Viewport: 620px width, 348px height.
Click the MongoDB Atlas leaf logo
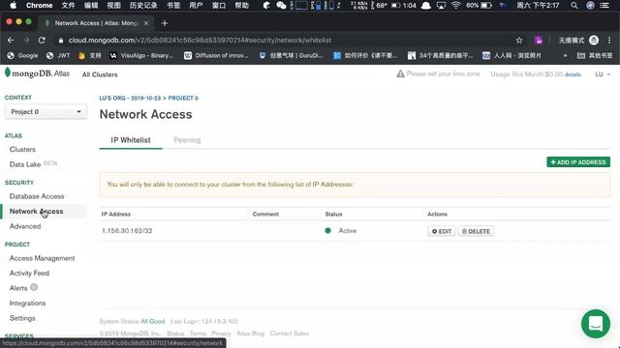[7, 72]
